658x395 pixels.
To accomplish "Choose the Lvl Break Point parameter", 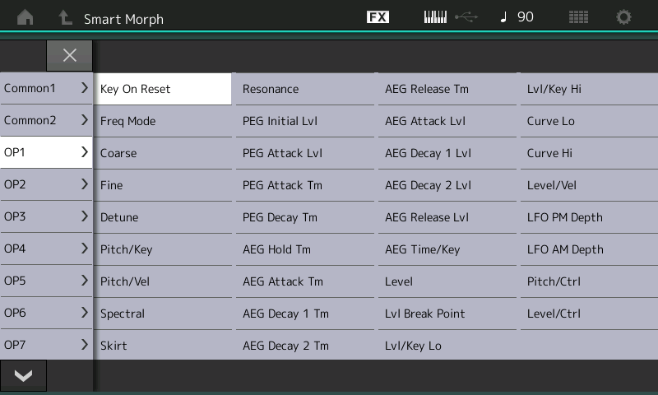I will tap(447, 314).
